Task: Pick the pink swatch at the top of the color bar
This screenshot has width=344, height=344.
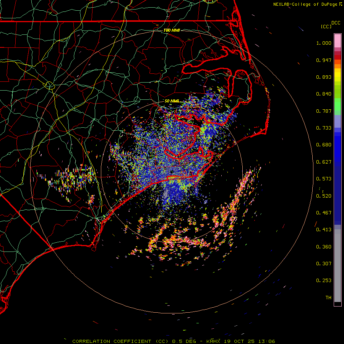Action: pyautogui.click(x=338, y=41)
